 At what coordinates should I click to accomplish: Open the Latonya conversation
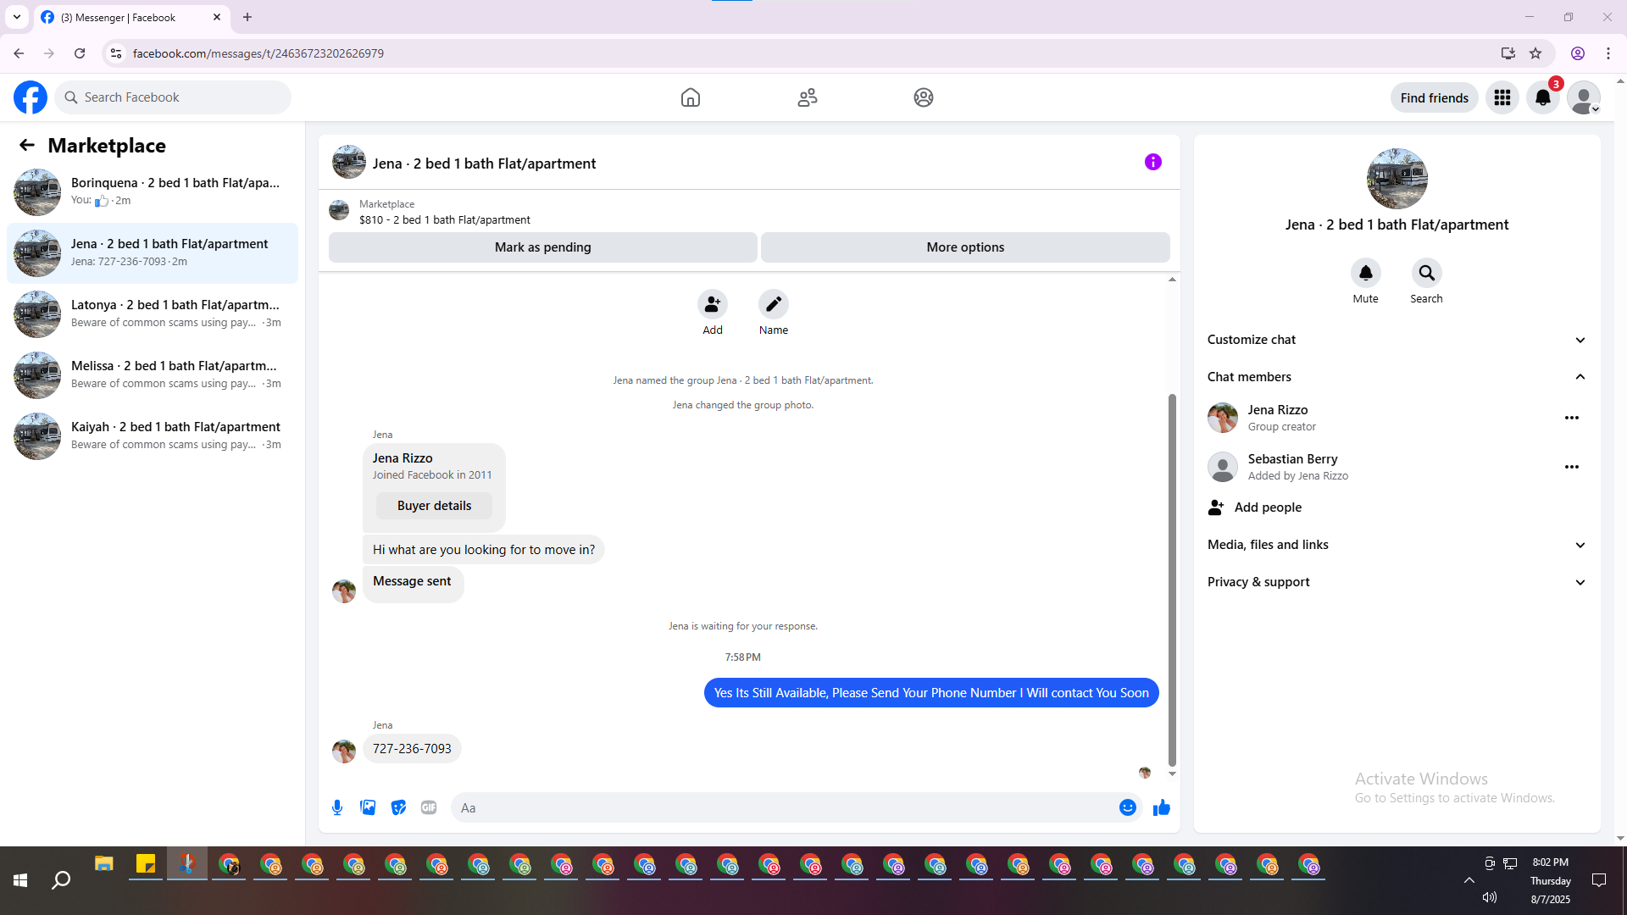coord(153,314)
